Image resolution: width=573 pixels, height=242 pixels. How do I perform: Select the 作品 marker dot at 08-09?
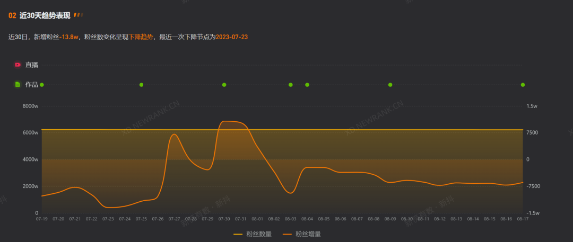pos(390,85)
